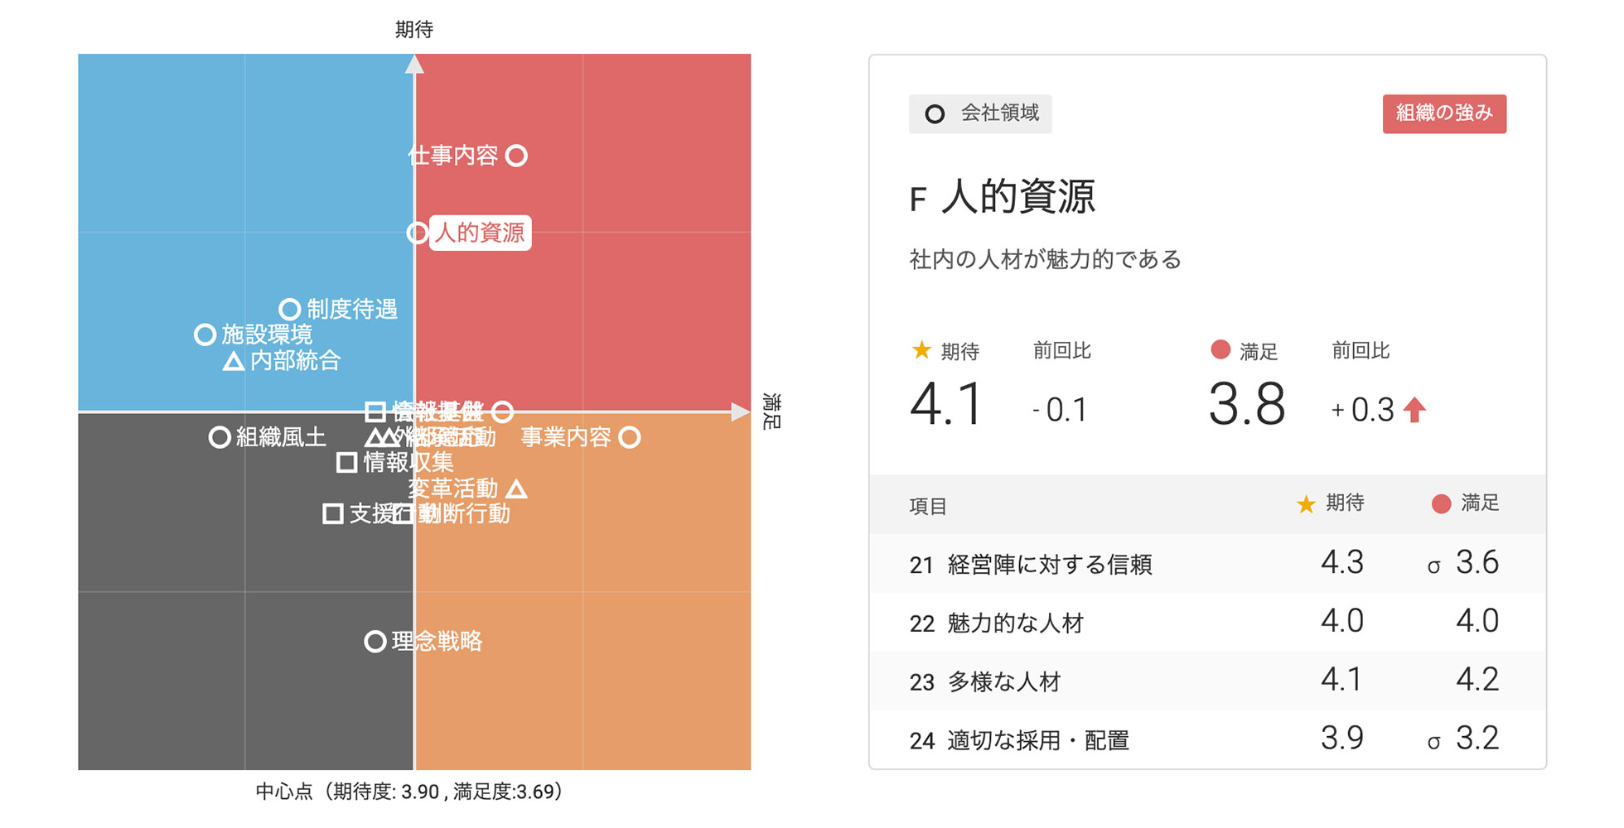The image size is (1624, 828).
Task: Select the 支援 square marker
Action: coord(333,514)
